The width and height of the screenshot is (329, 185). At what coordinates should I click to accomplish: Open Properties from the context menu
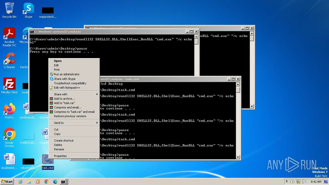pyautogui.click(x=74, y=156)
